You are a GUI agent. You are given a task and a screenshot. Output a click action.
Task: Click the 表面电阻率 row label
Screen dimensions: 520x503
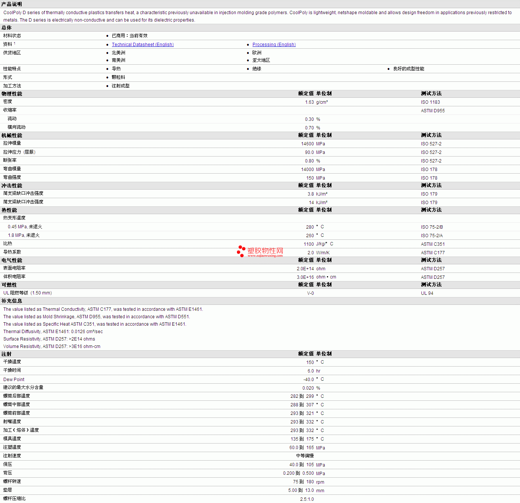pyautogui.click(x=14, y=268)
